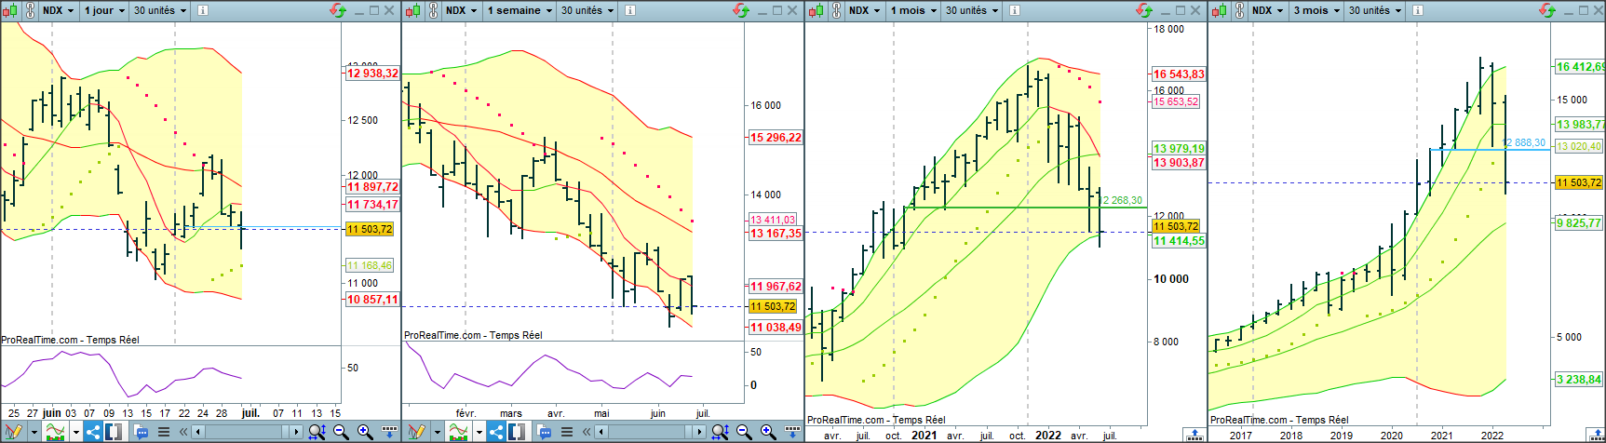
Task: Click left arrow of weekly chart scrollbar
Action: point(601,432)
